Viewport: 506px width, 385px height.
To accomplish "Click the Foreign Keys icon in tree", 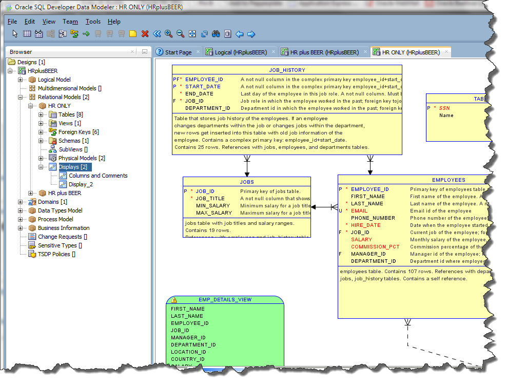I will click(52, 131).
